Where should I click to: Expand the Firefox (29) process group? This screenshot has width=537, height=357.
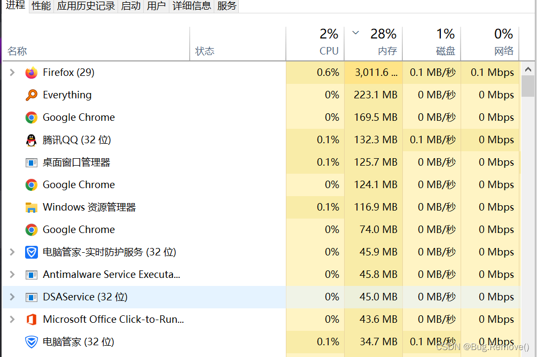click(12, 72)
